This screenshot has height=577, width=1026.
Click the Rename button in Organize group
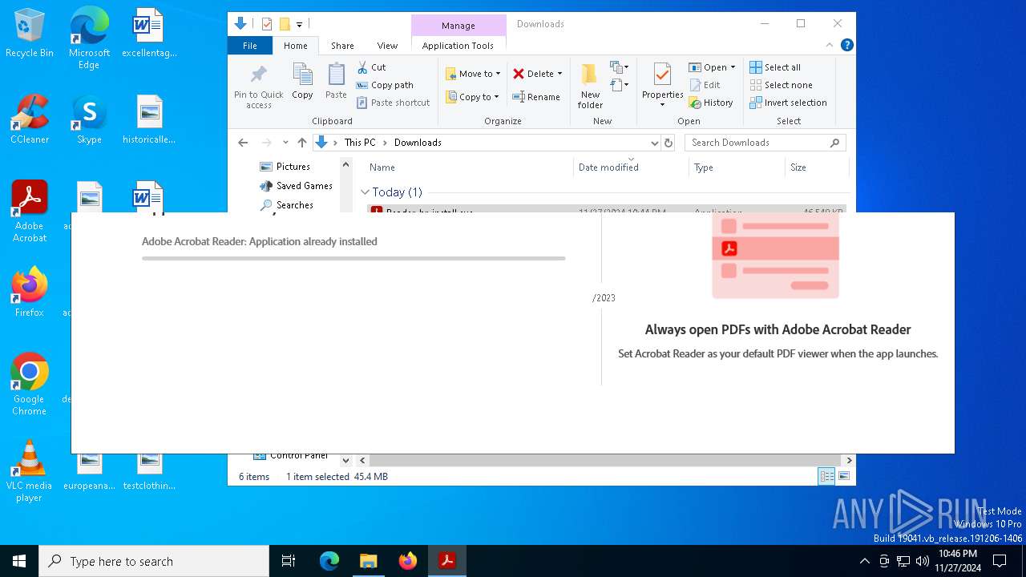[536, 97]
